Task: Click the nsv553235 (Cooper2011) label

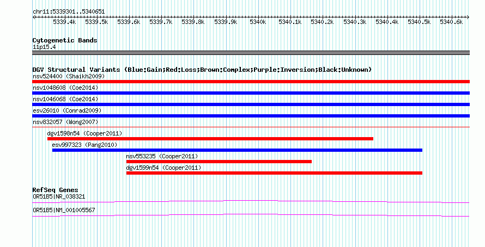Action: [x=162, y=156]
